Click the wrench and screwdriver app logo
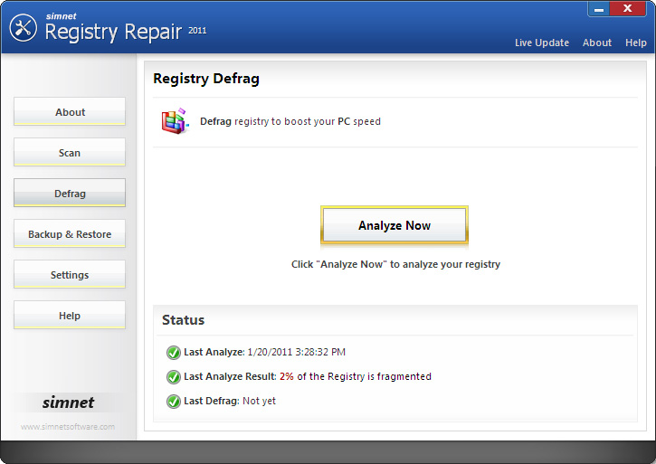 coord(23,28)
